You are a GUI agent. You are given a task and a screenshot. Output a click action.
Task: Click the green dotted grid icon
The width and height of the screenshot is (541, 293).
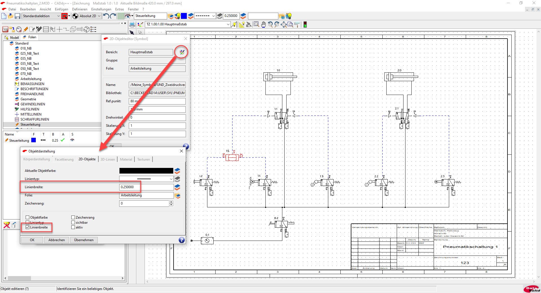point(121,16)
